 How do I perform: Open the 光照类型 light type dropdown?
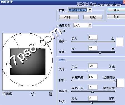[x=90, y=25]
